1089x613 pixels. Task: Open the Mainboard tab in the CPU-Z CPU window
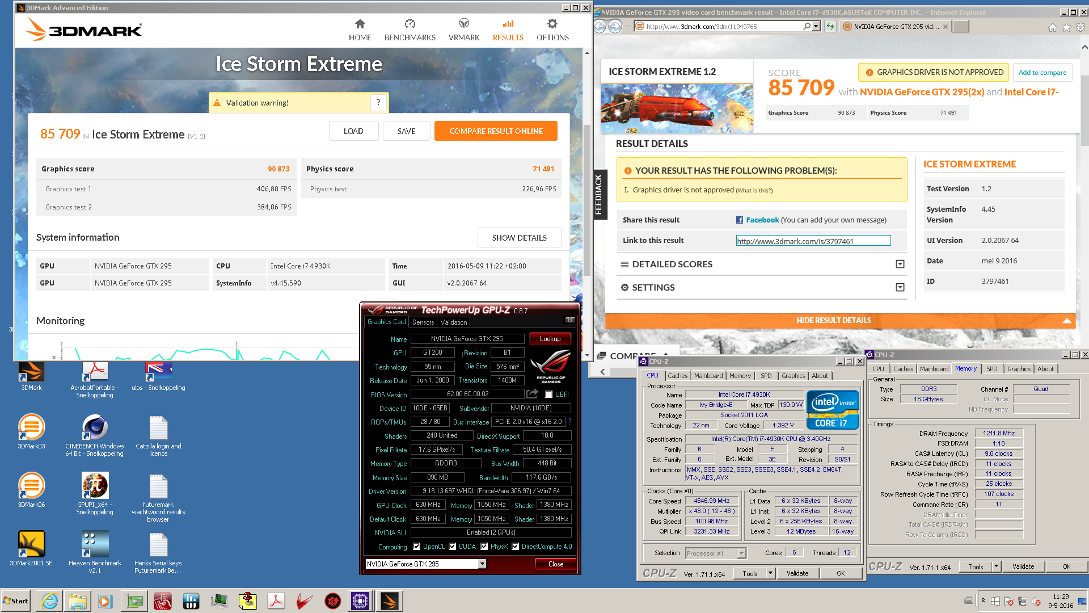pyautogui.click(x=708, y=376)
